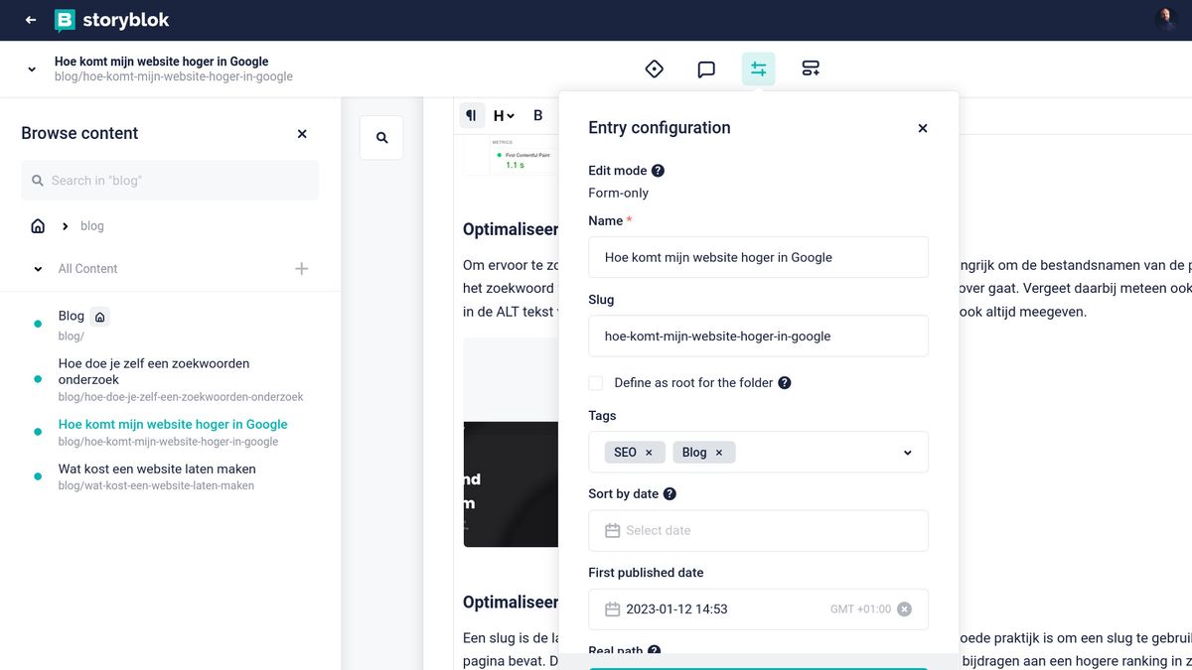This screenshot has width=1192, height=670.
Task: Click the home badge next to Blog
Action: [99, 317]
